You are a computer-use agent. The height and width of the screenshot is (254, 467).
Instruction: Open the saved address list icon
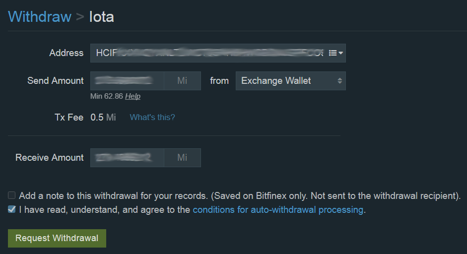tap(333, 53)
